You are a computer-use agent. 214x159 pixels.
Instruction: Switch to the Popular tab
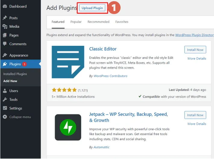coord(76,22)
